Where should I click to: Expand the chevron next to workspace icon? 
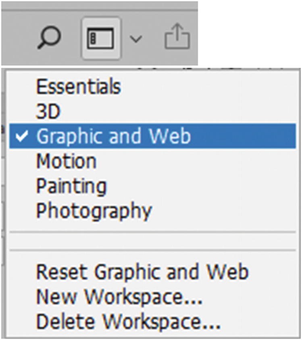tap(136, 39)
